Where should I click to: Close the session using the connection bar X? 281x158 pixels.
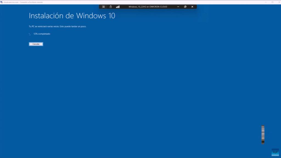click(192, 7)
